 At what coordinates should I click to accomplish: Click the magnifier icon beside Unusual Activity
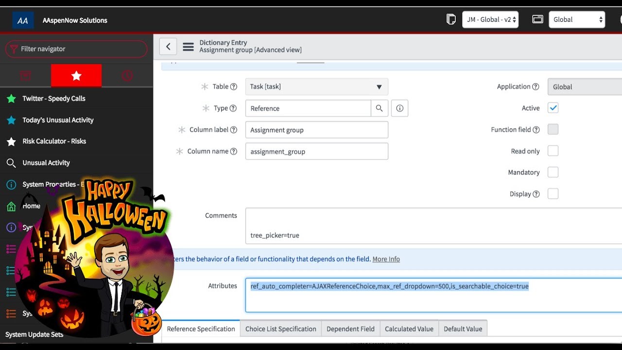[11, 163]
